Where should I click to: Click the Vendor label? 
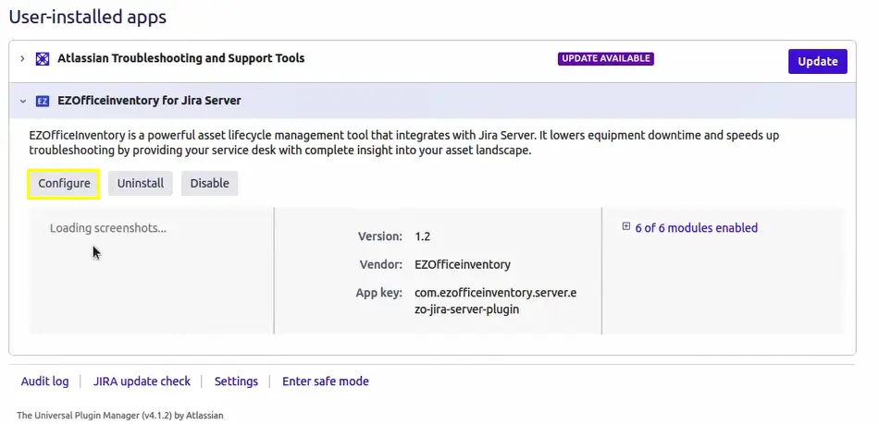[x=381, y=264]
